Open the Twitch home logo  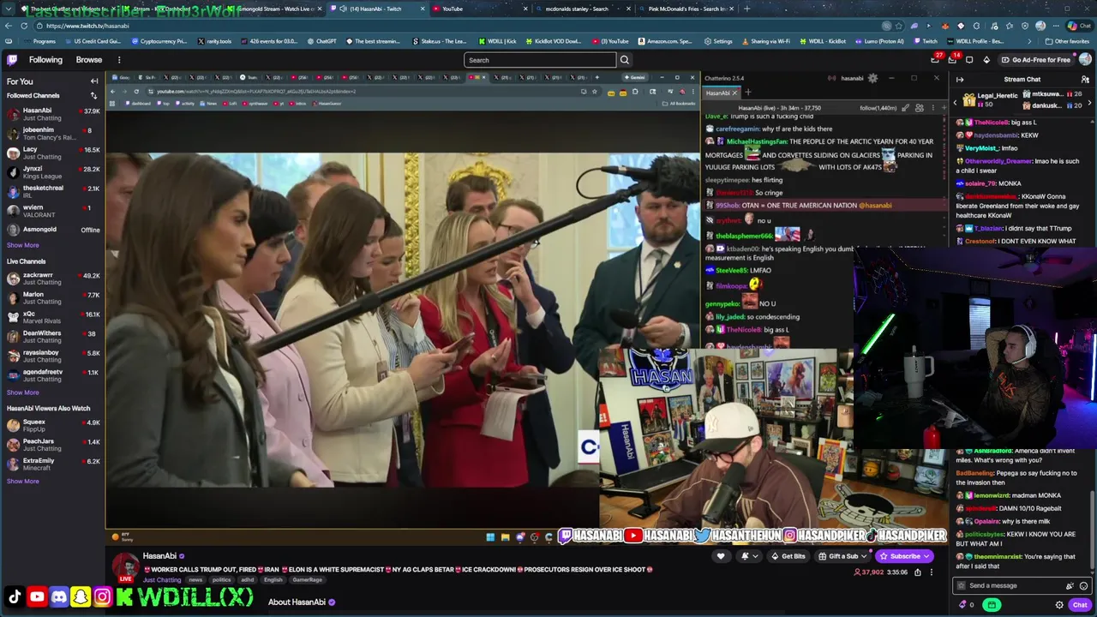(12, 60)
